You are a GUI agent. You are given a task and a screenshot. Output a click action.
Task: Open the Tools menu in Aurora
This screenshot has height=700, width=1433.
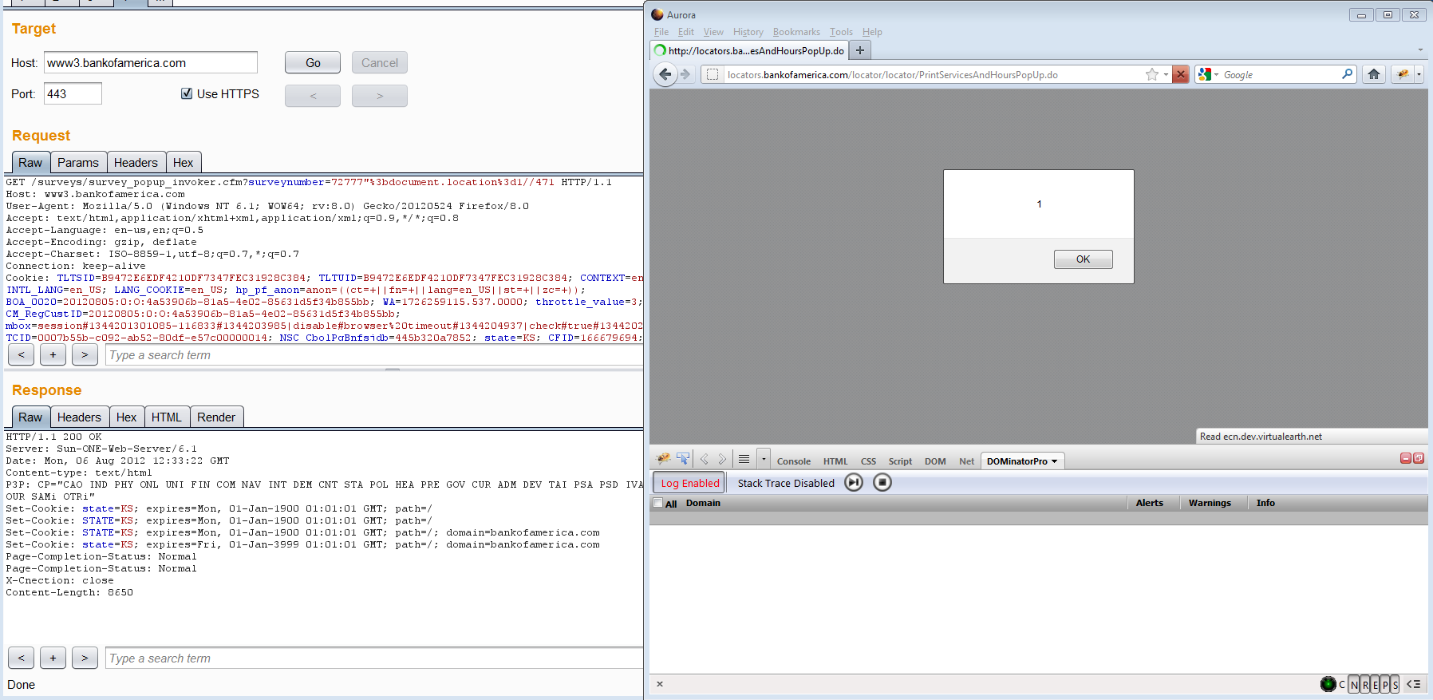[841, 32]
